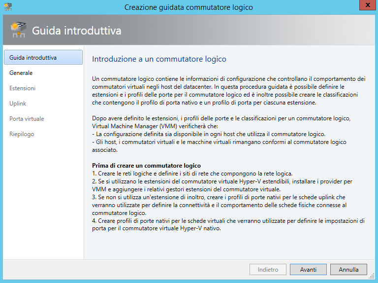Click the Introduzione a un commutatore logico heading
This screenshot has width=378, height=283.
(x=159, y=59)
